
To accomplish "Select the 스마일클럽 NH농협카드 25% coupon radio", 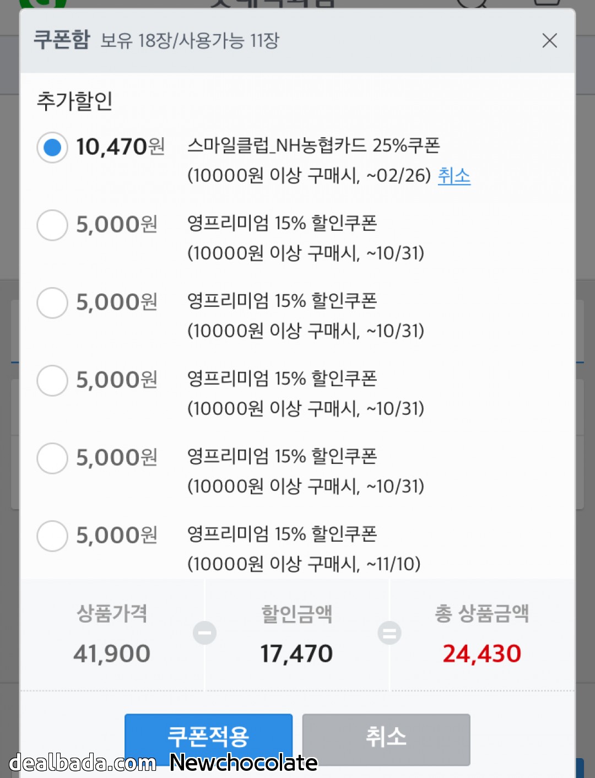I will (52, 148).
